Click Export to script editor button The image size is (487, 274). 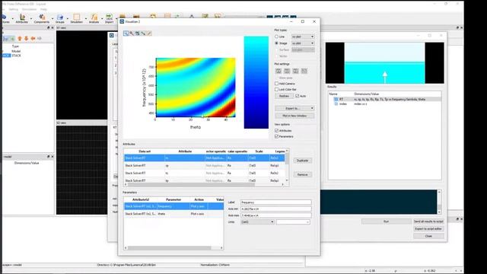pyautogui.click(x=428, y=229)
